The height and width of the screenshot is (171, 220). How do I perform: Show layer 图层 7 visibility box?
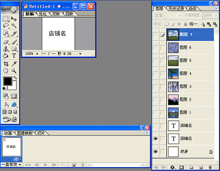[155, 35]
